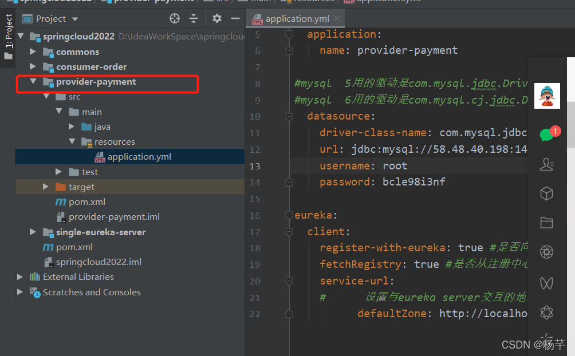The image size is (575, 356).
Task: Fold the datasource block at line 10
Action: pyautogui.click(x=289, y=117)
